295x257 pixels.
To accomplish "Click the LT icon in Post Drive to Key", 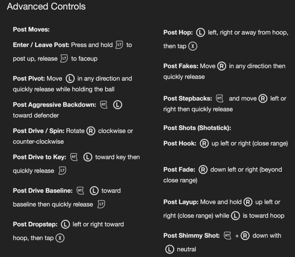I will (62, 171).
